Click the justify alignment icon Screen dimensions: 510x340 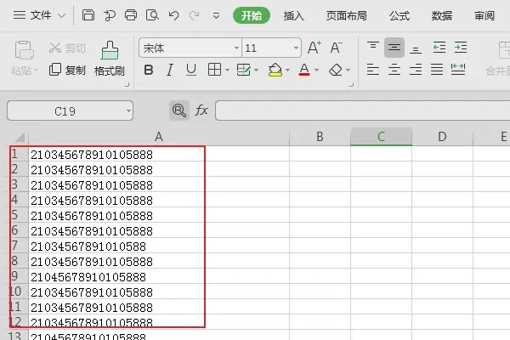437,70
